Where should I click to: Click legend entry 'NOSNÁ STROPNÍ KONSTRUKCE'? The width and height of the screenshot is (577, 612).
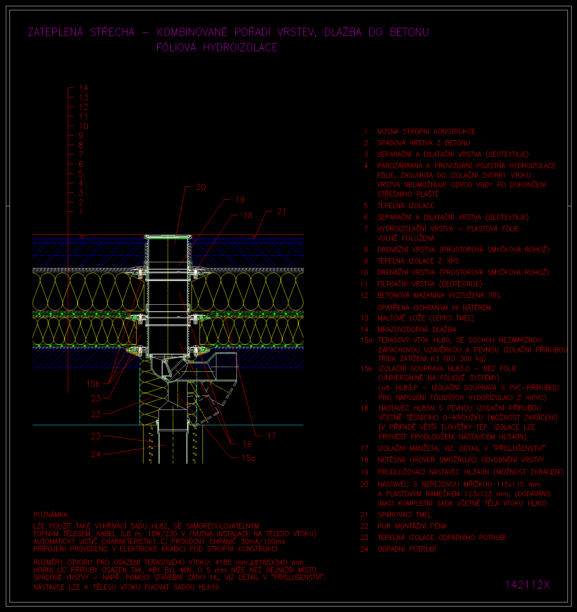tap(426, 131)
